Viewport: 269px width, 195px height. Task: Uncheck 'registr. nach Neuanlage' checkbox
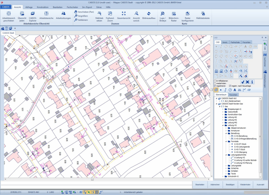pos(230,86)
